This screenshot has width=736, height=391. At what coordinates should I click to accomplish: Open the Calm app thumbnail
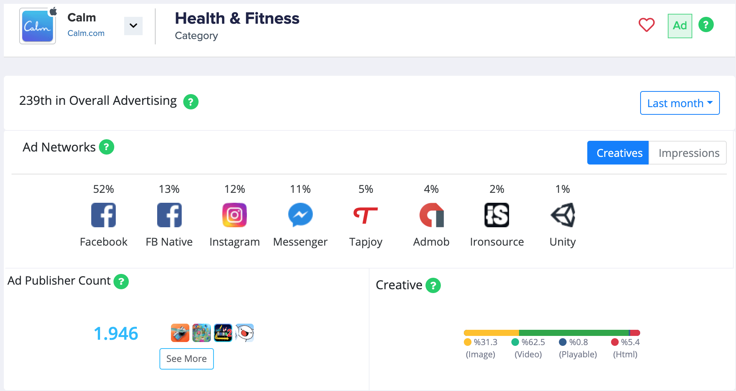click(x=38, y=26)
